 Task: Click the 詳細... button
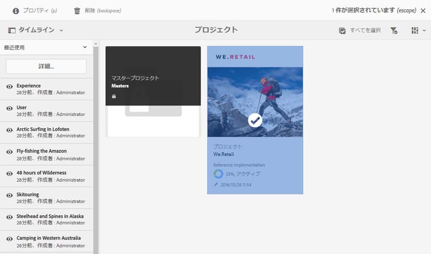46,67
